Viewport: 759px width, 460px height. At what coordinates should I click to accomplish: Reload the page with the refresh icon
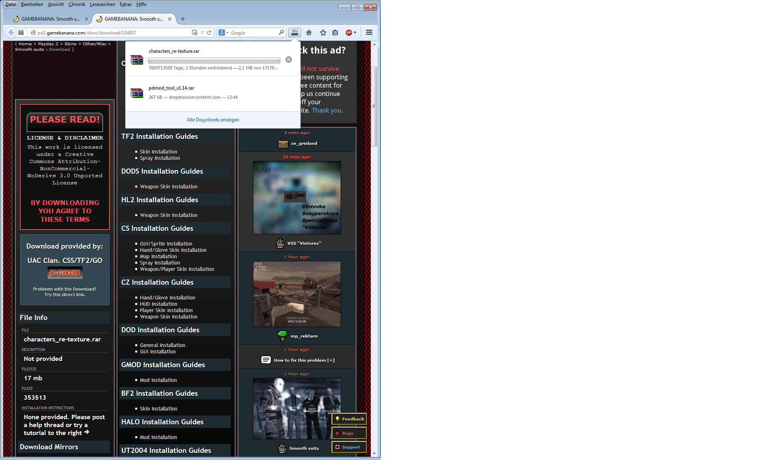pos(209,33)
